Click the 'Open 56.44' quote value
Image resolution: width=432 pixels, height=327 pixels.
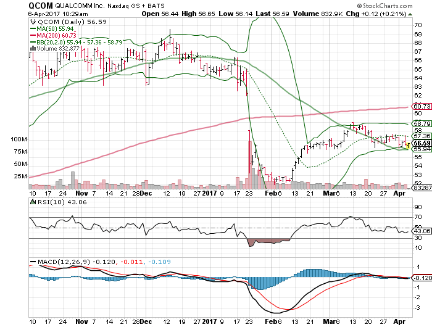[160, 14]
